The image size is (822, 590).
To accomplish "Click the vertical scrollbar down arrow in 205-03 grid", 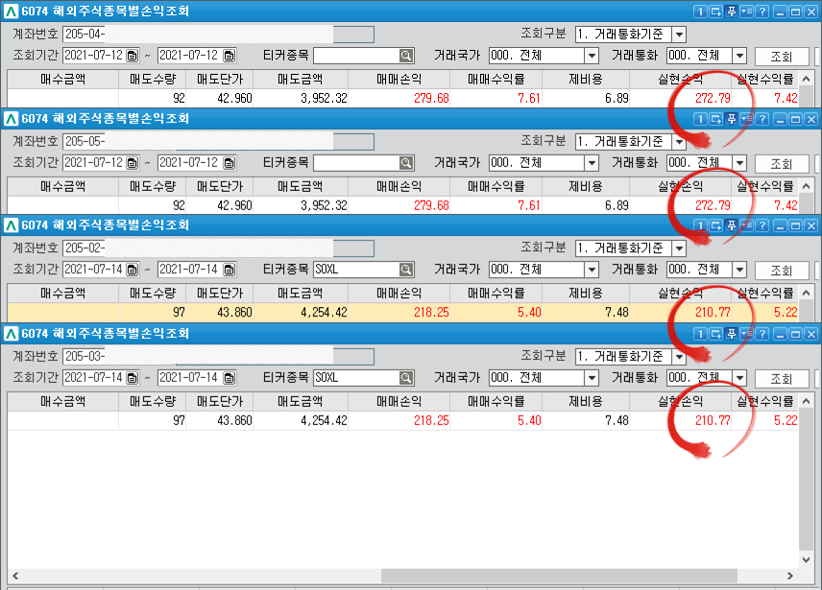I will click(x=807, y=560).
